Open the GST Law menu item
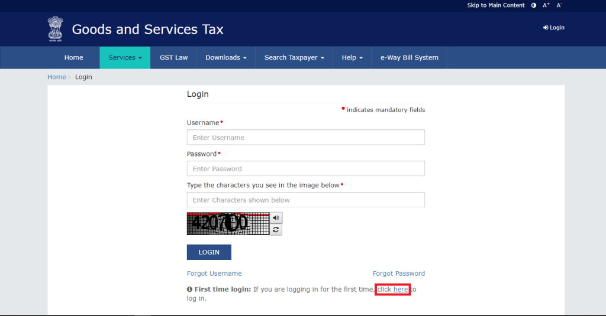Image resolution: width=606 pixels, height=316 pixels. pos(173,57)
